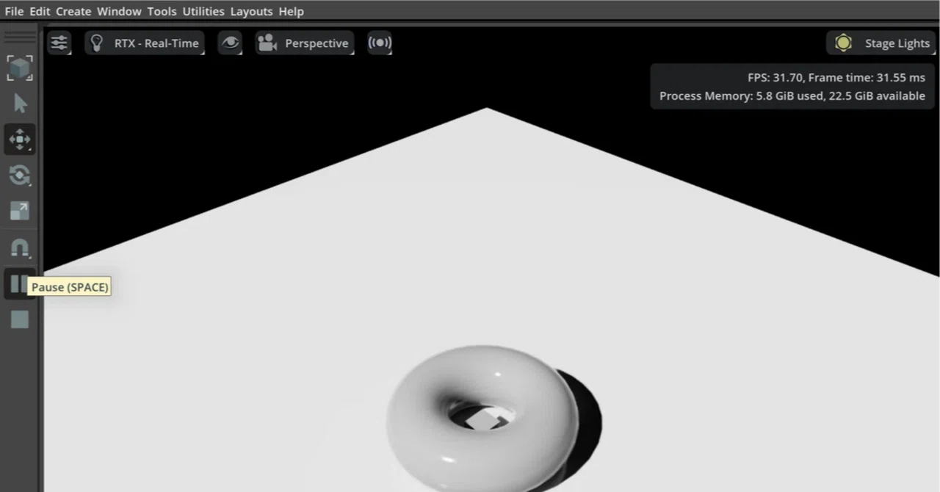Screen dimensions: 940x492
Task: Open the Edit menu
Action: [x=40, y=11]
